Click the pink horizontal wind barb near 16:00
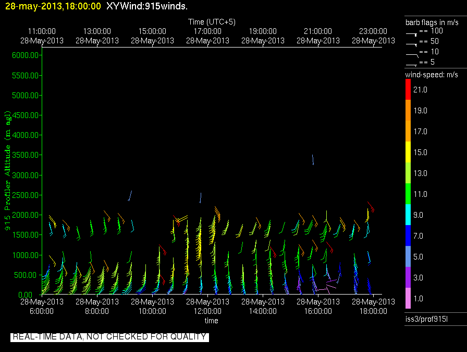Image resolution: width=467 pixels, height=352 pixels. (x=323, y=288)
